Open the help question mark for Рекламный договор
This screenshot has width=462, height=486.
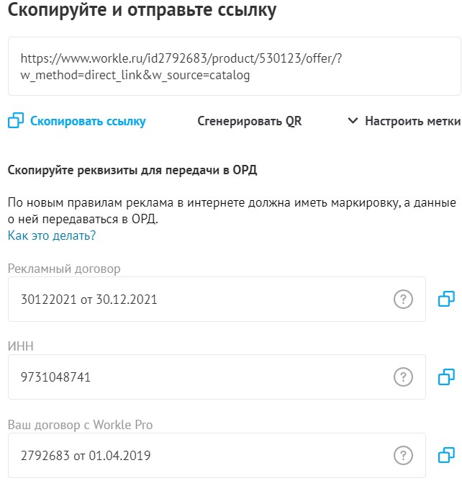[x=403, y=299]
